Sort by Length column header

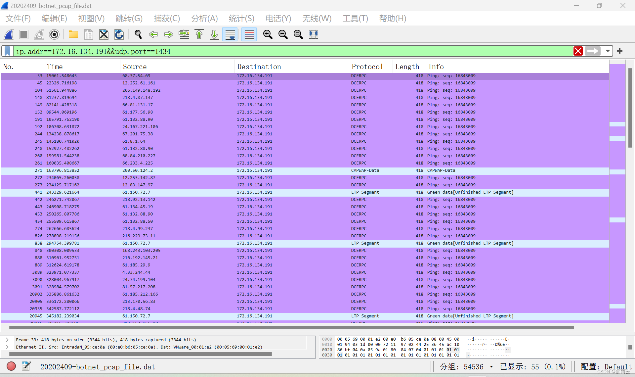tap(409, 67)
